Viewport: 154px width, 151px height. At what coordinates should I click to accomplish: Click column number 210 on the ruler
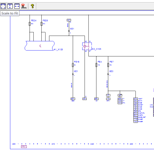point(53,144)
